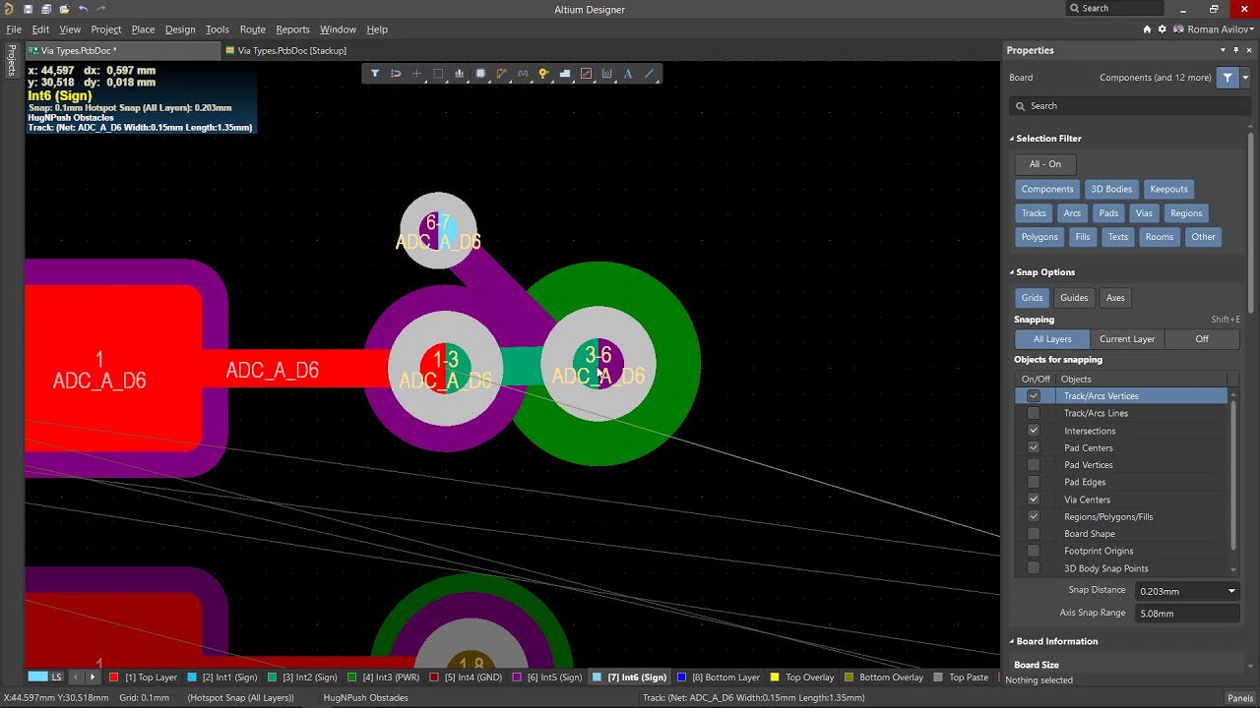
Task: Disable the Track/Arcs Vertices snapping checkbox
Action: (1034, 395)
